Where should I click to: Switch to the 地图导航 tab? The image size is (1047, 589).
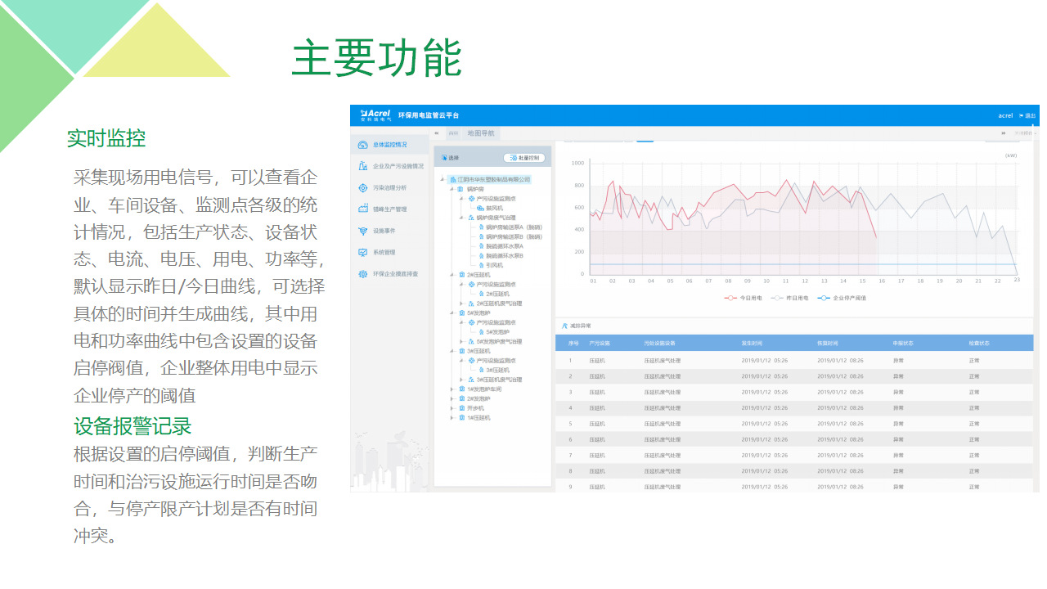(x=480, y=133)
